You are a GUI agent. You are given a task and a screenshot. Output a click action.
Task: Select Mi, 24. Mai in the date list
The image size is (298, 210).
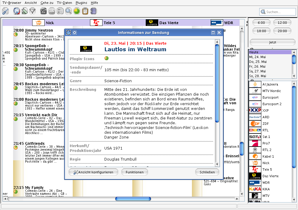click(270, 57)
